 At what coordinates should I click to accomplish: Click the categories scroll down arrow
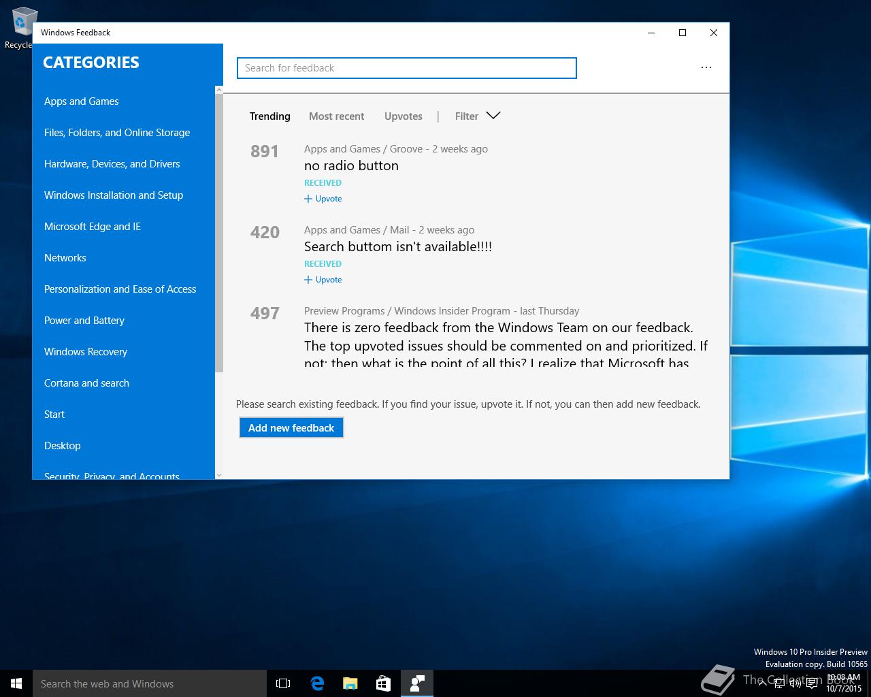point(218,474)
